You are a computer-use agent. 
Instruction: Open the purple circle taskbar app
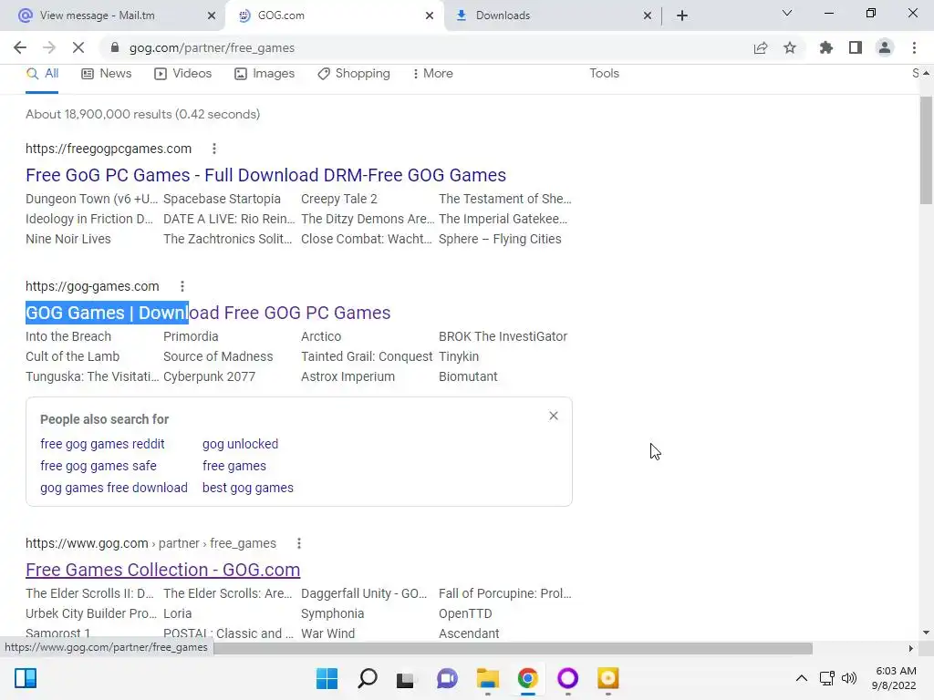click(x=567, y=678)
